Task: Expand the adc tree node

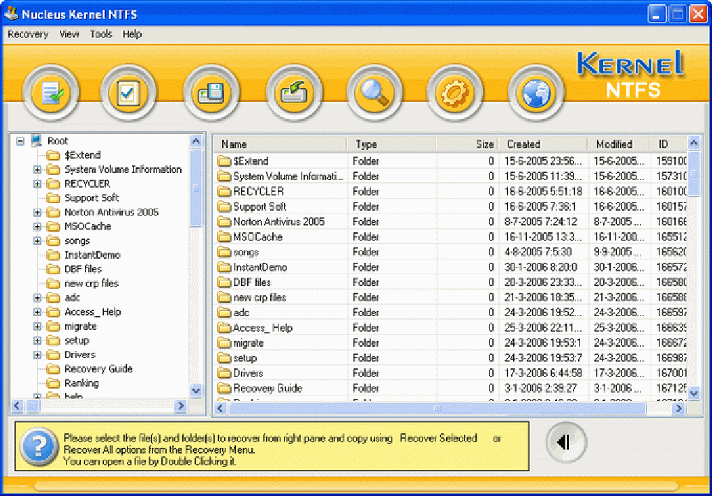Action: point(37,298)
